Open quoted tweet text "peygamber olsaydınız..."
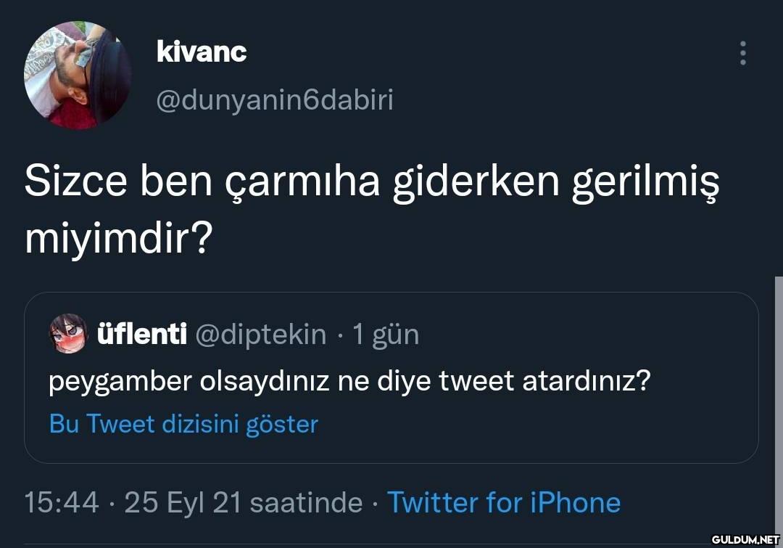Viewport: 783px width, 548px height. (348, 380)
